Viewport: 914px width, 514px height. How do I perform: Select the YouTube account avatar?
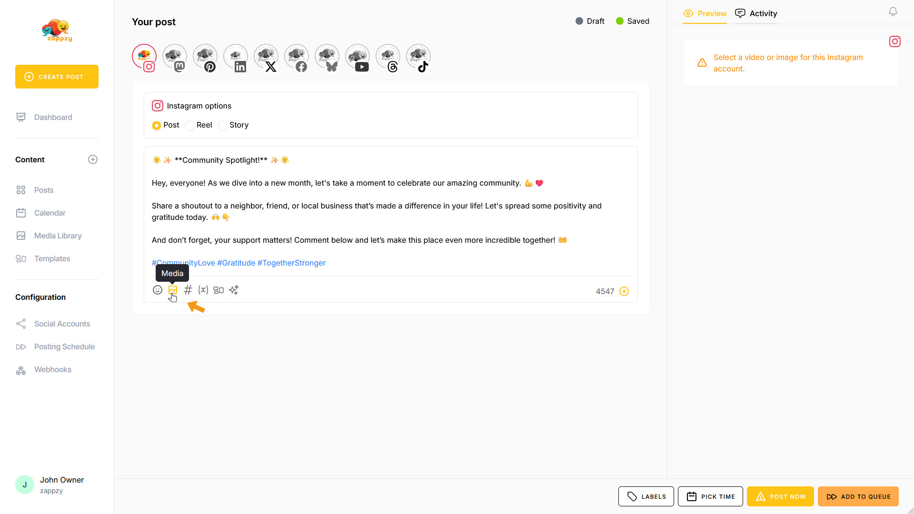358,57
